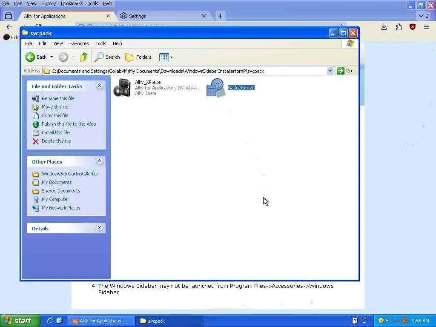Click the svcpack taskbar button
Viewport: 436px width, 327px height.
click(x=169, y=321)
